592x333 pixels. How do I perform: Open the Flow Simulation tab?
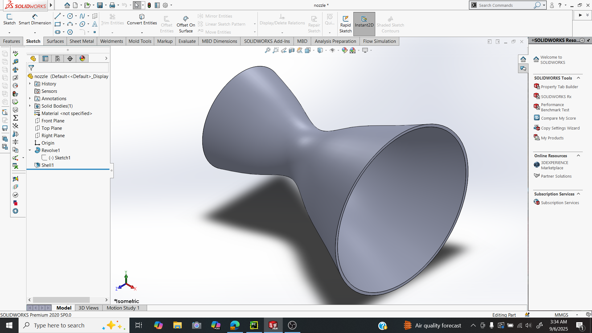(379, 41)
